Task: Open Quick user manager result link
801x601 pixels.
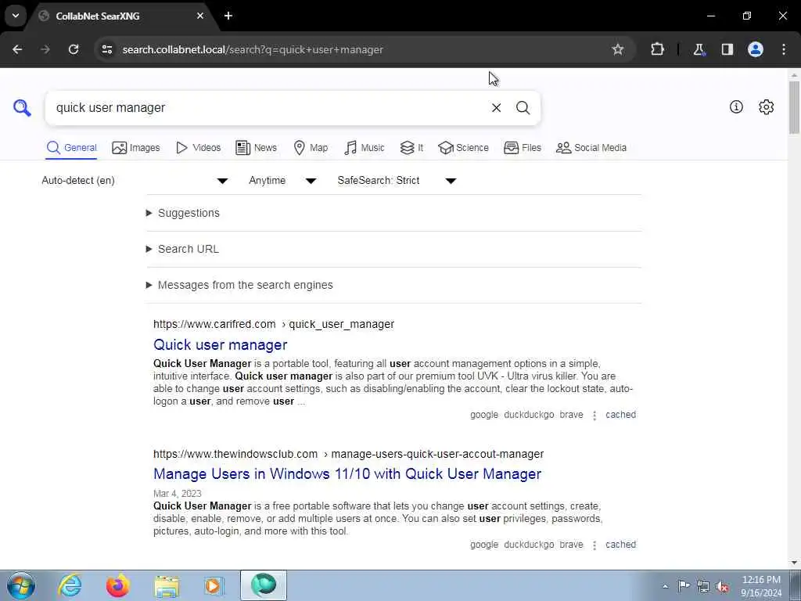Action: pyautogui.click(x=220, y=345)
